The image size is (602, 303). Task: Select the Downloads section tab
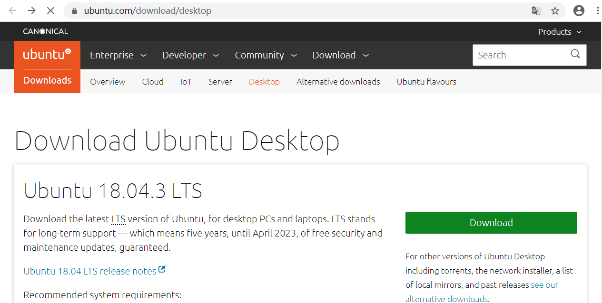coord(47,81)
